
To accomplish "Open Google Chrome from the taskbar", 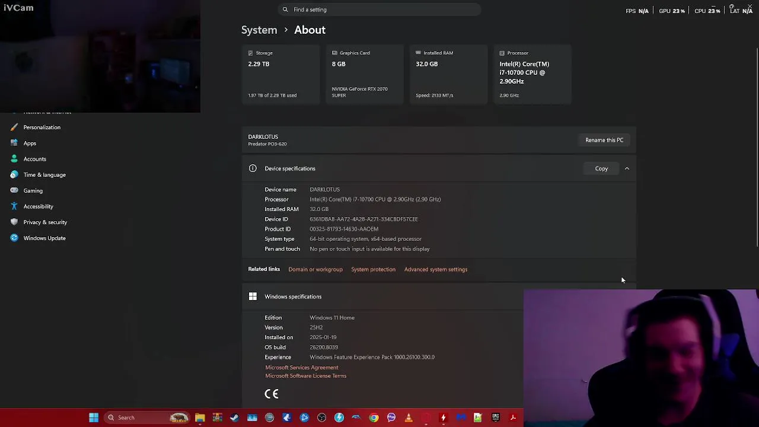I will pos(374,418).
